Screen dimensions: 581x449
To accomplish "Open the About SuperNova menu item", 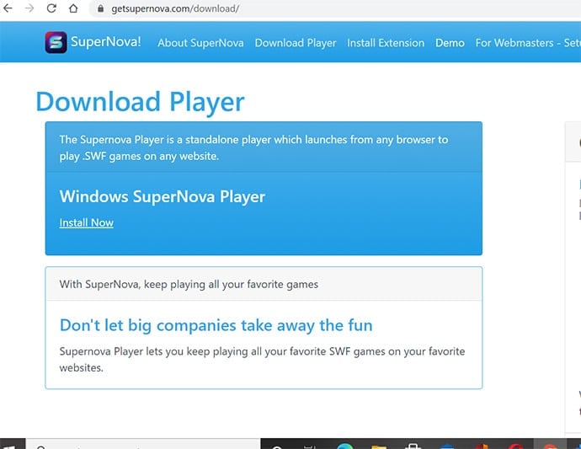I will tap(200, 43).
